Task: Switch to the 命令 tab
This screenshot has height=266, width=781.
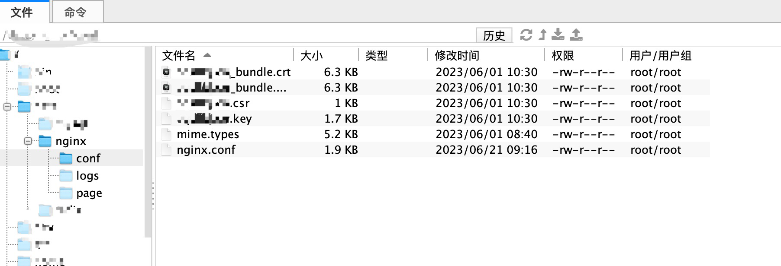Action: 76,12
